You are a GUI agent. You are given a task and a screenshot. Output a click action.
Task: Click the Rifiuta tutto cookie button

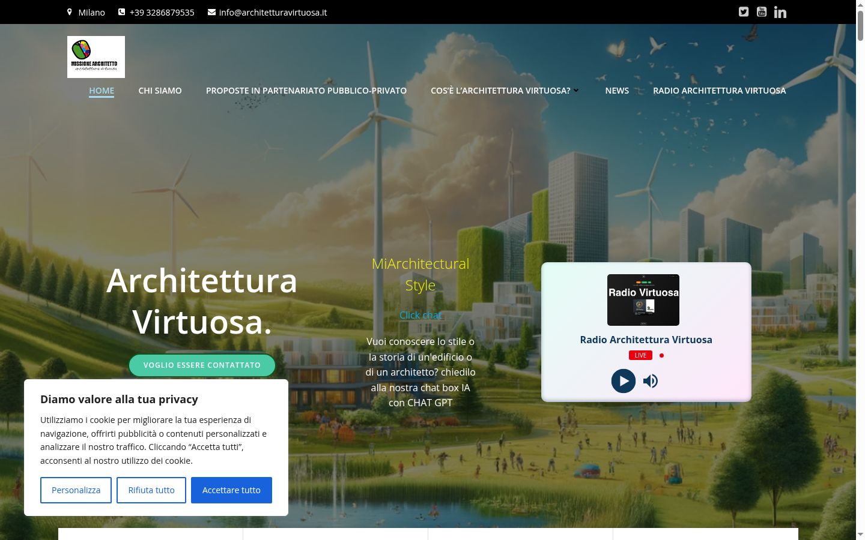pyautogui.click(x=151, y=490)
